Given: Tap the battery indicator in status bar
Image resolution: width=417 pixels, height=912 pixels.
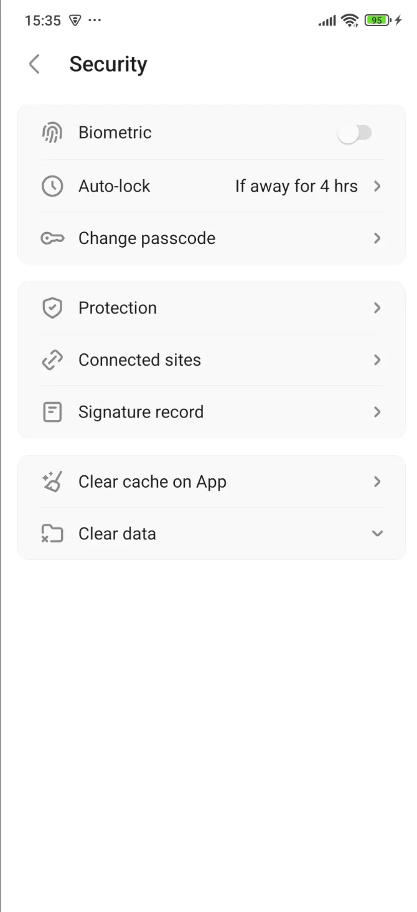Looking at the screenshot, I should (x=376, y=20).
